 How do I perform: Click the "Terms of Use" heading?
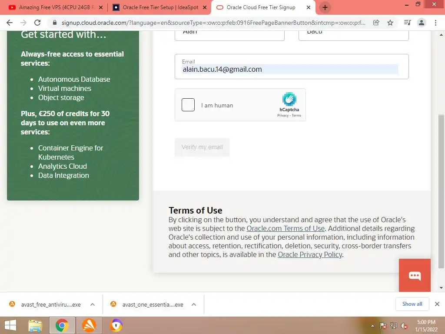click(195, 210)
